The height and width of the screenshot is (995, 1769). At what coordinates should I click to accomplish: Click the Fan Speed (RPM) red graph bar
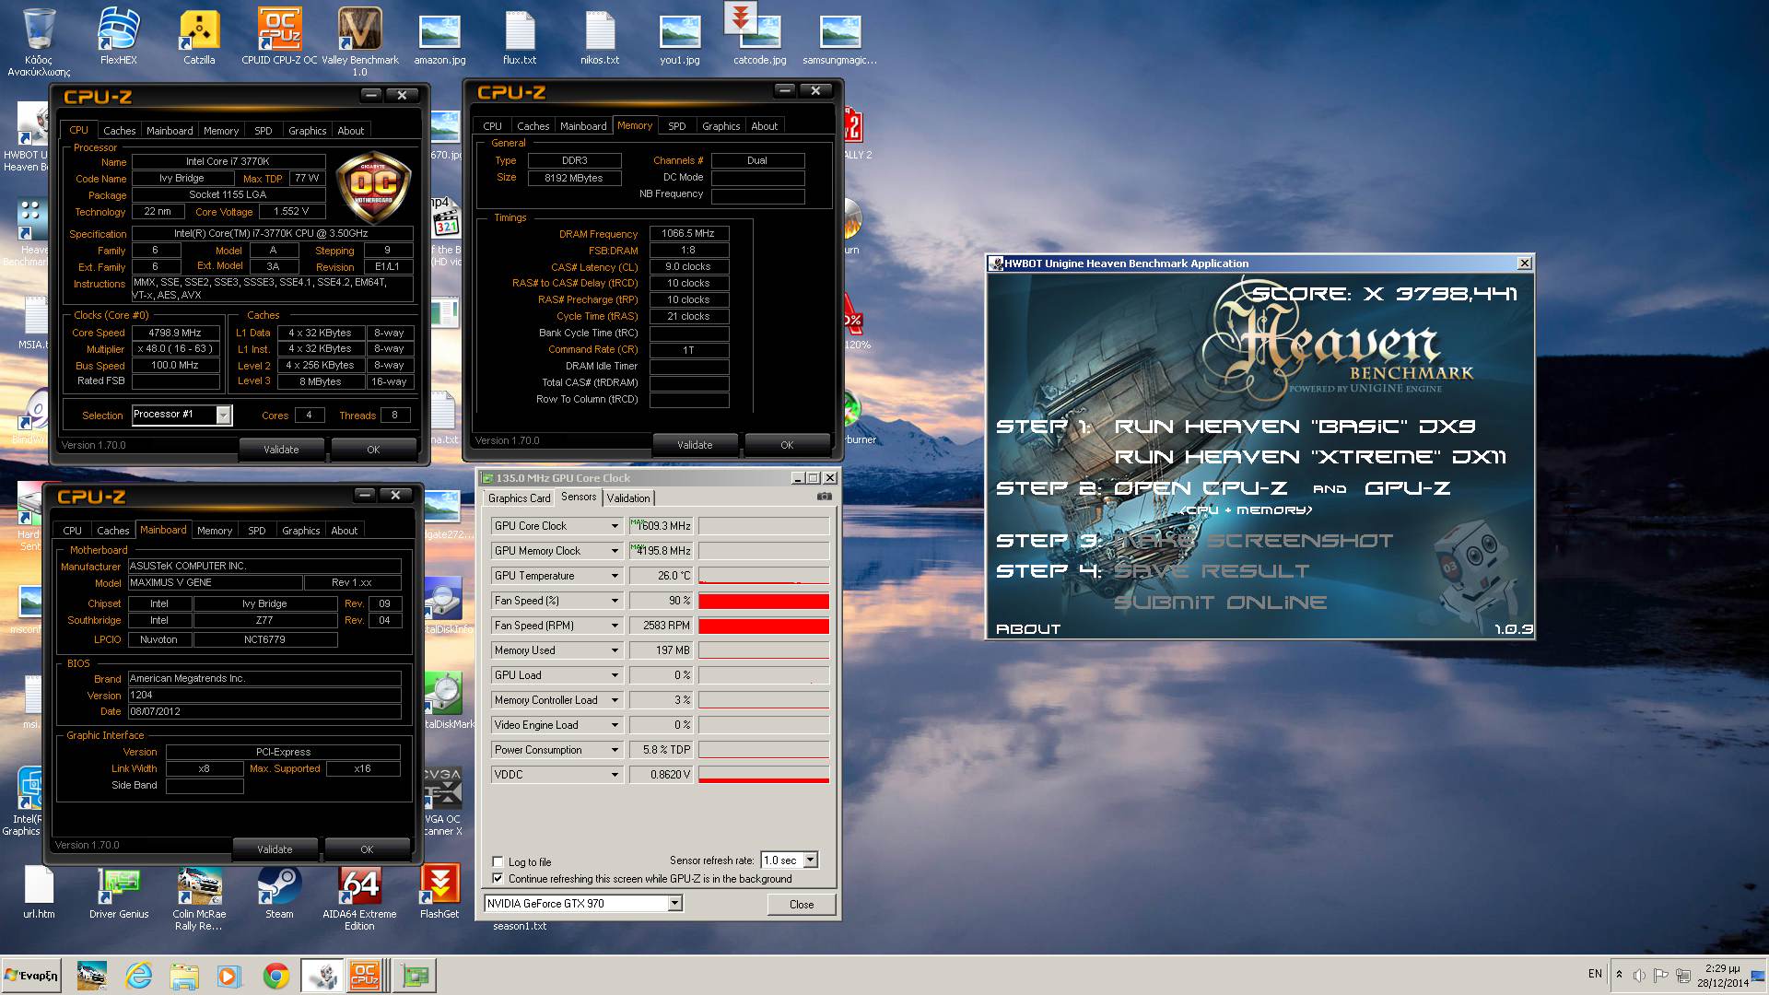tap(764, 626)
